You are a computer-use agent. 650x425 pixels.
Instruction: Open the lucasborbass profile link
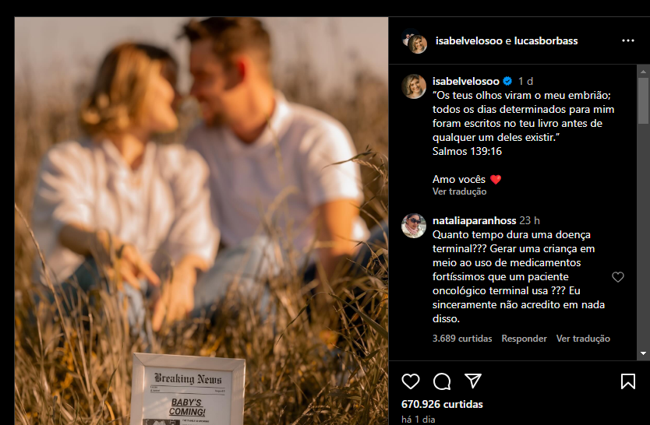click(x=546, y=40)
